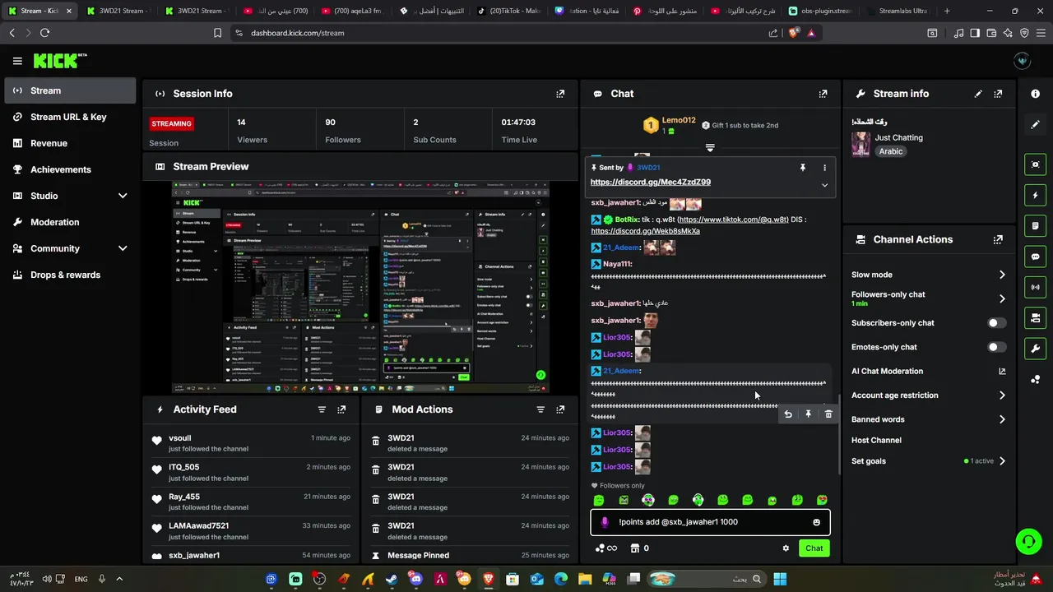
Task: Open the chat settings gear
Action: [786, 548]
